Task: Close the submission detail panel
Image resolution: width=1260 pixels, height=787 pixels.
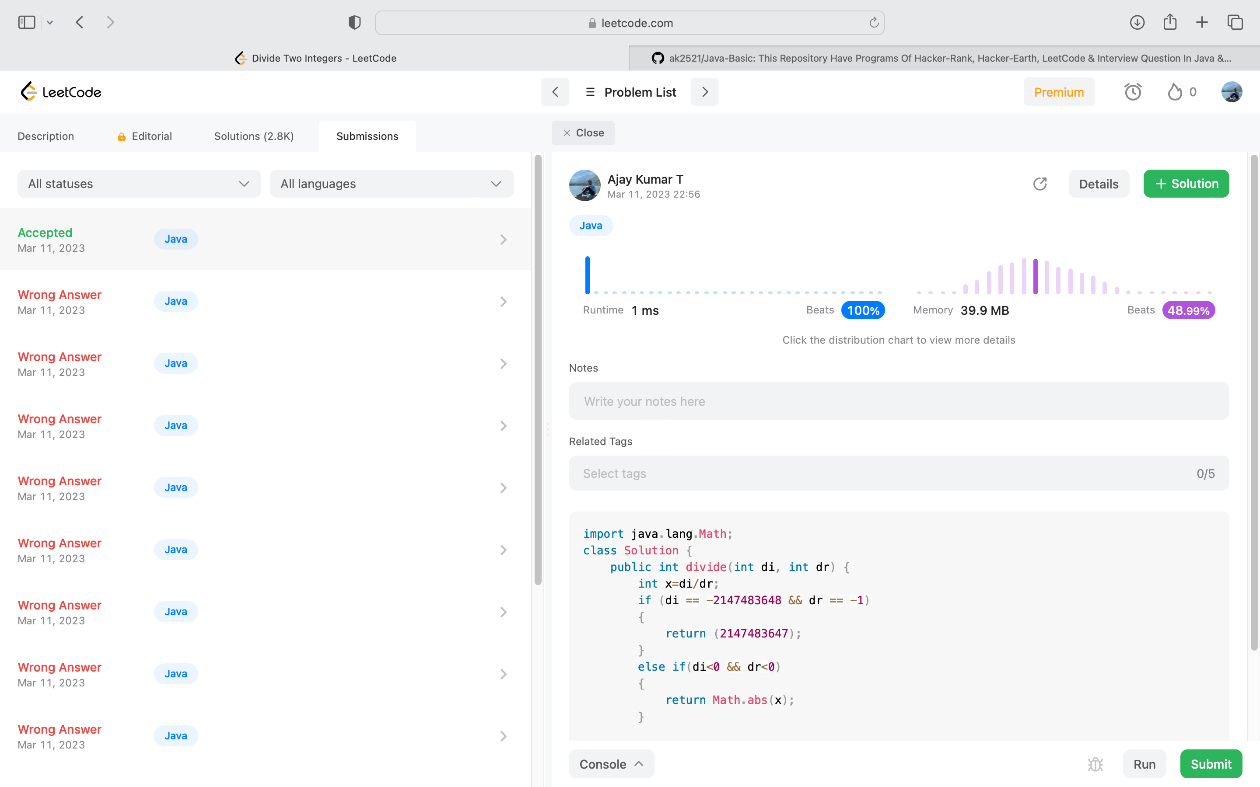Action: click(583, 133)
